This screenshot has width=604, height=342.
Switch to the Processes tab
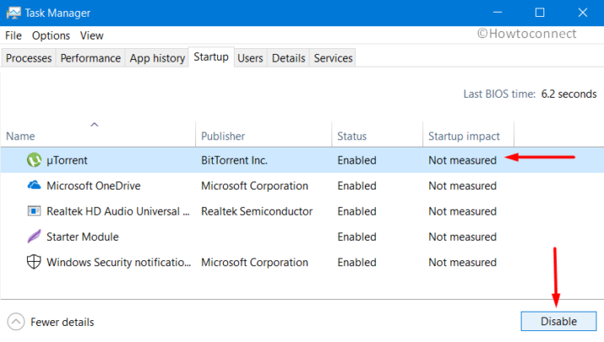pos(29,58)
